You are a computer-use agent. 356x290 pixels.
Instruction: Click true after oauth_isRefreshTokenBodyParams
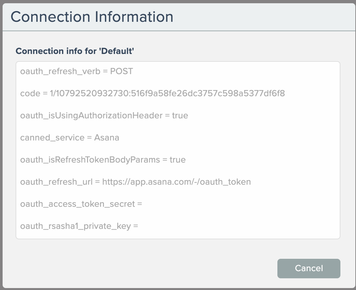[177, 160]
